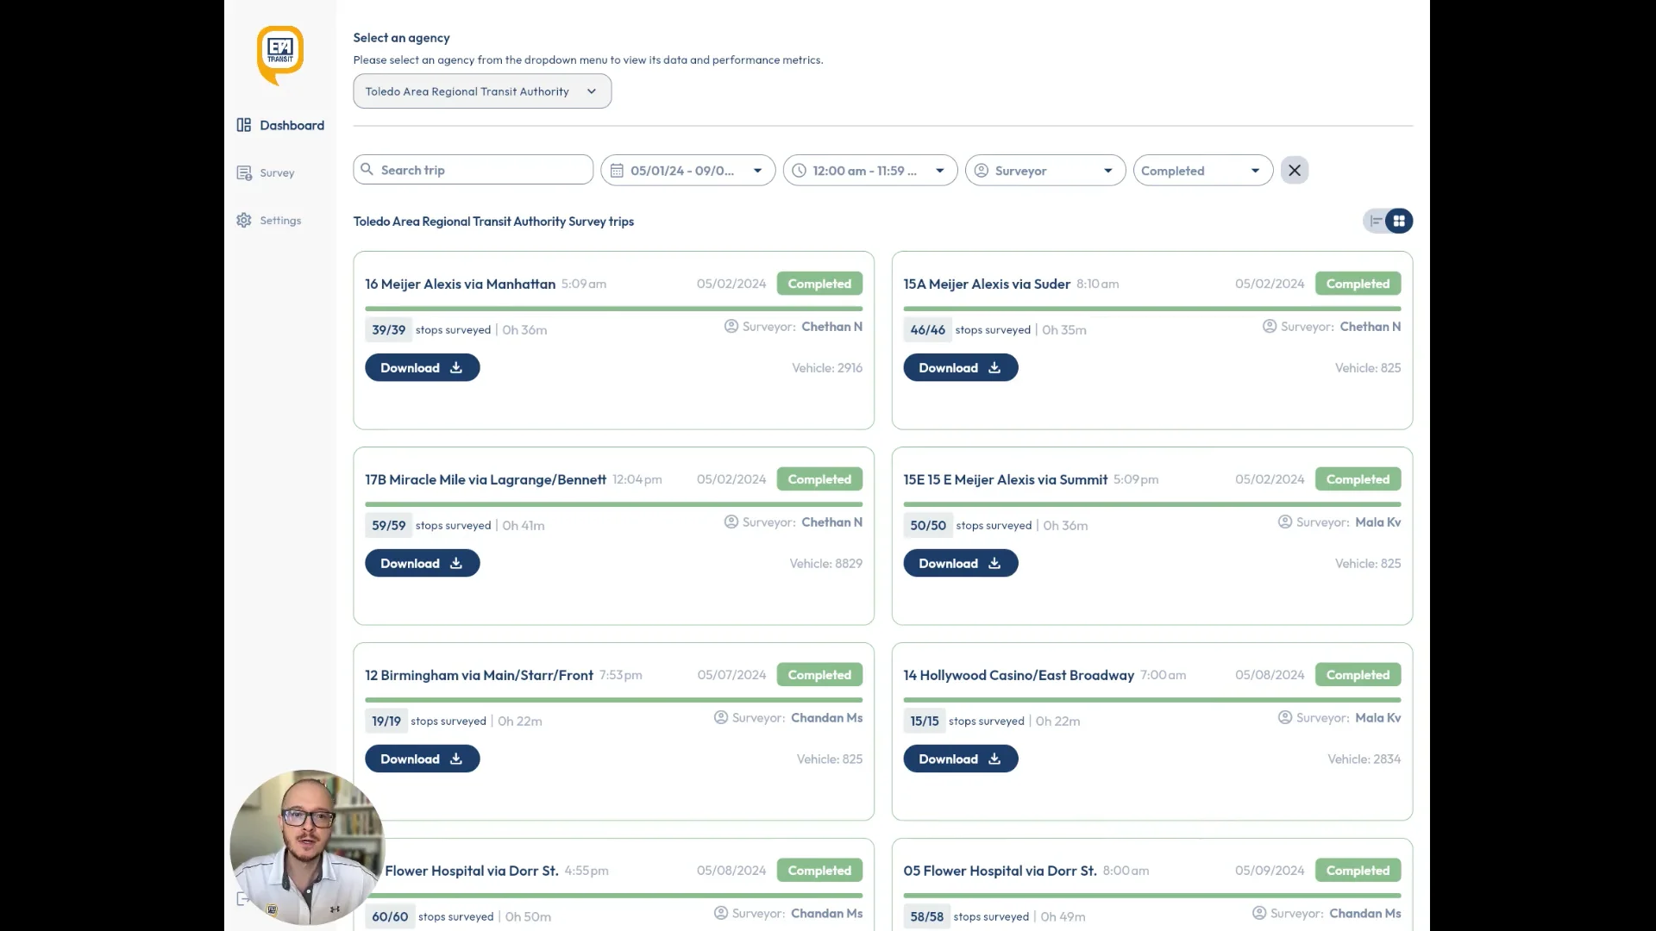Click the calendar icon in the date filter
Image resolution: width=1656 pixels, height=931 pixels.
click(616, 171)
